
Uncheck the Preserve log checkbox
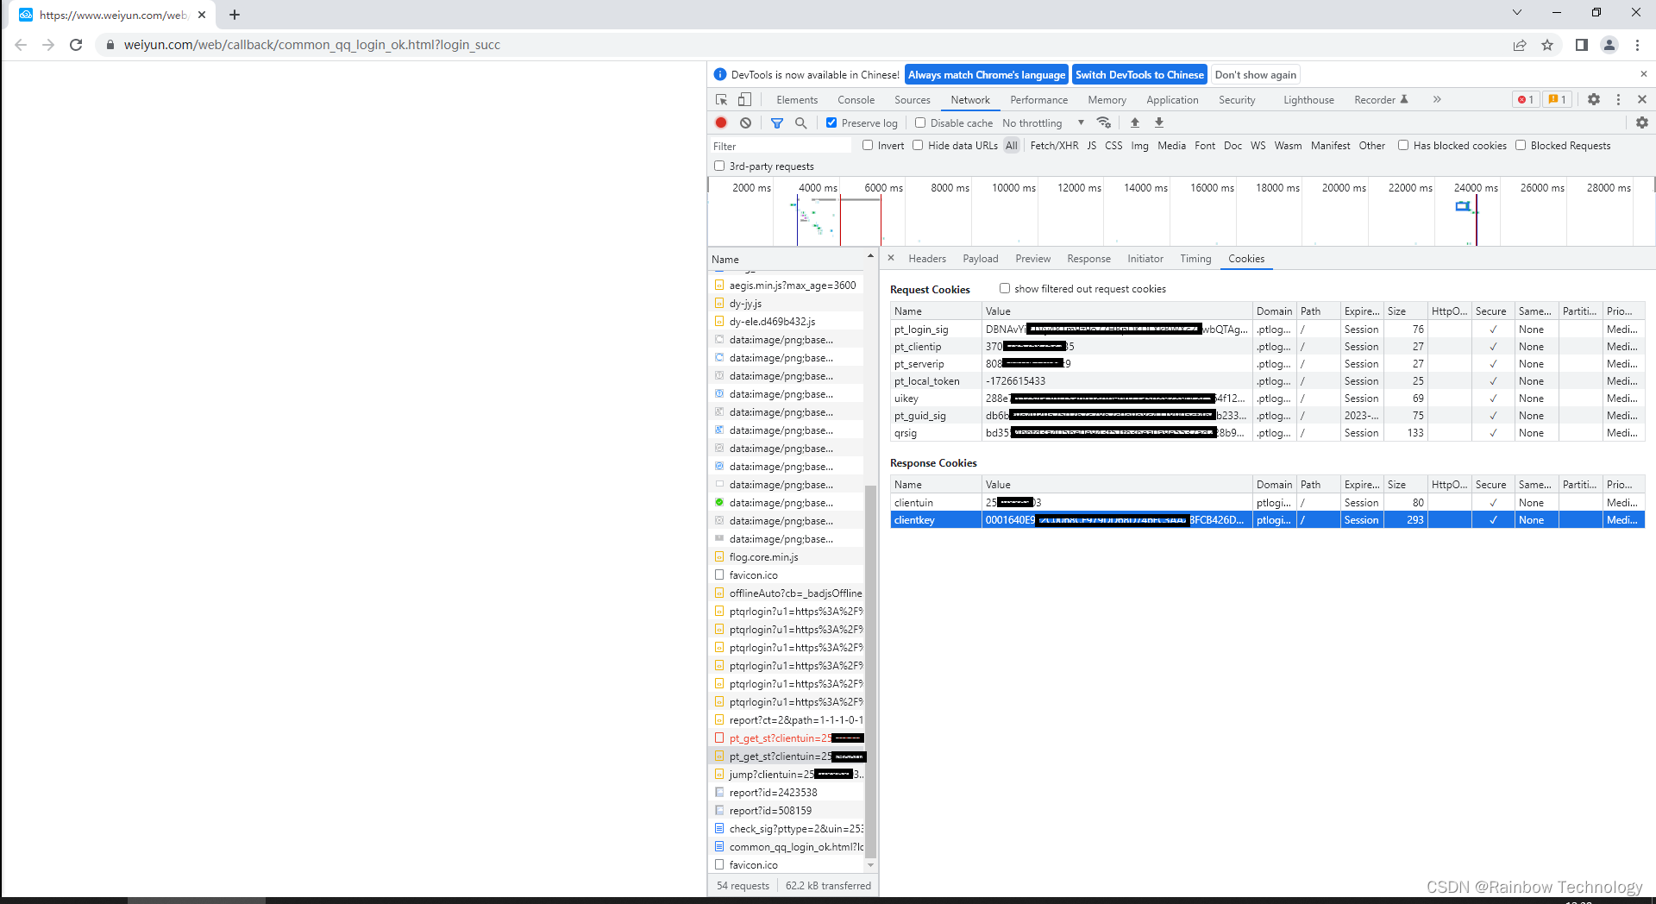pyautogui.click(x=831, y=122)
